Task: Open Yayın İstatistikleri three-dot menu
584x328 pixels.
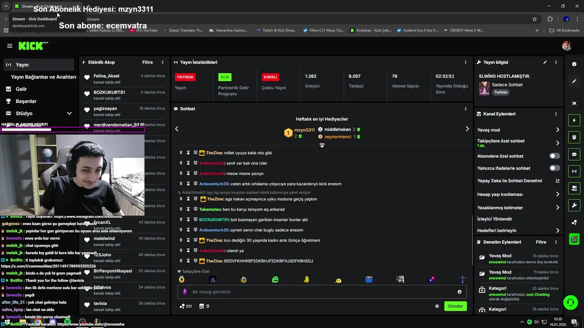Action: (x=465, y=62)
